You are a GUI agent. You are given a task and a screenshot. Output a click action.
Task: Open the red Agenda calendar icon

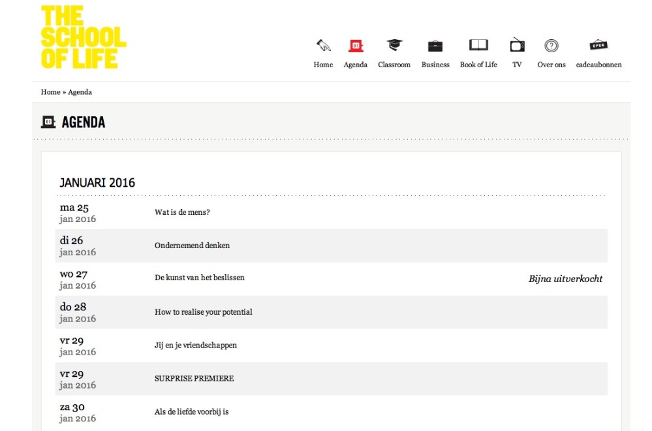point(356,46)
